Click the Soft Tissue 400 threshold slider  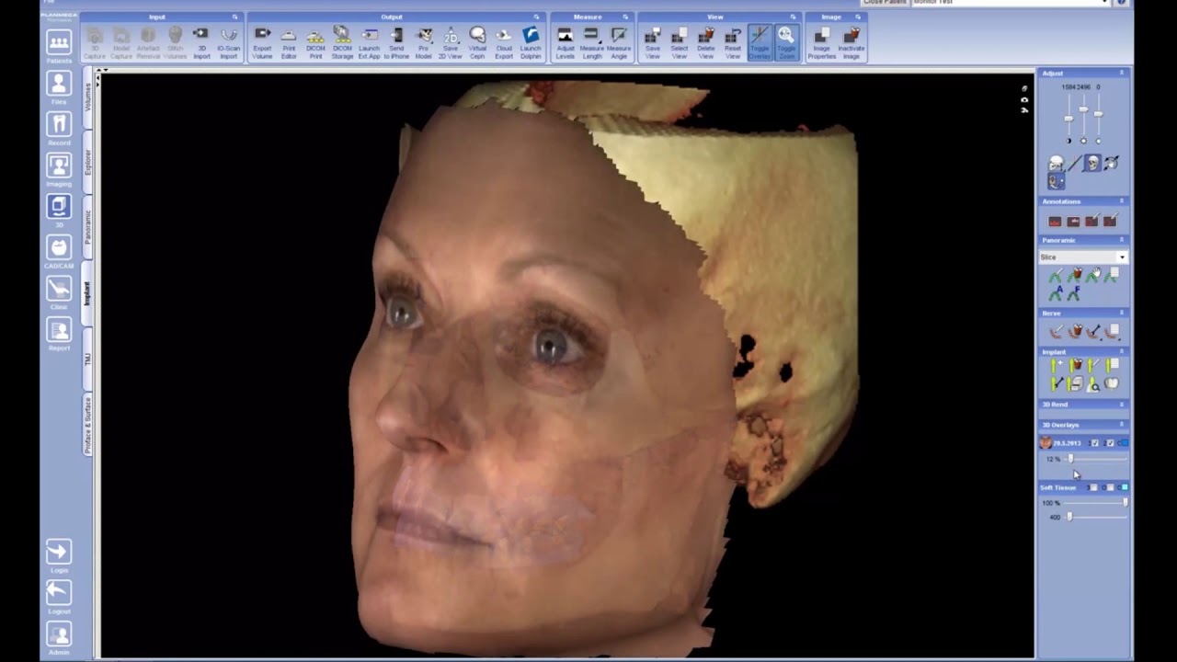[1094, 517]
